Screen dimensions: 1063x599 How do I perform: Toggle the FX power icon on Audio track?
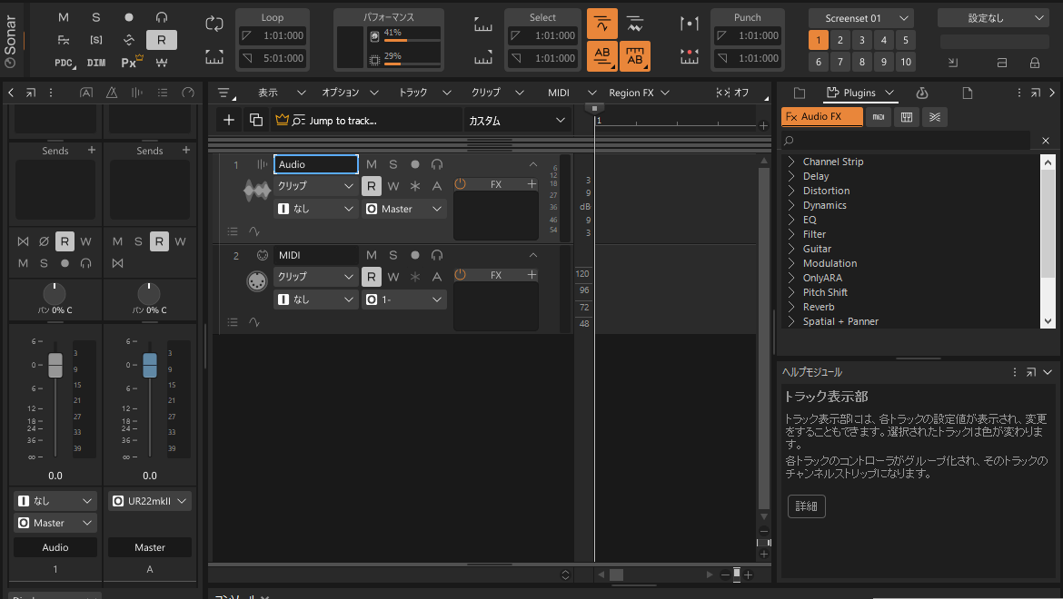[x=461, y=184]
